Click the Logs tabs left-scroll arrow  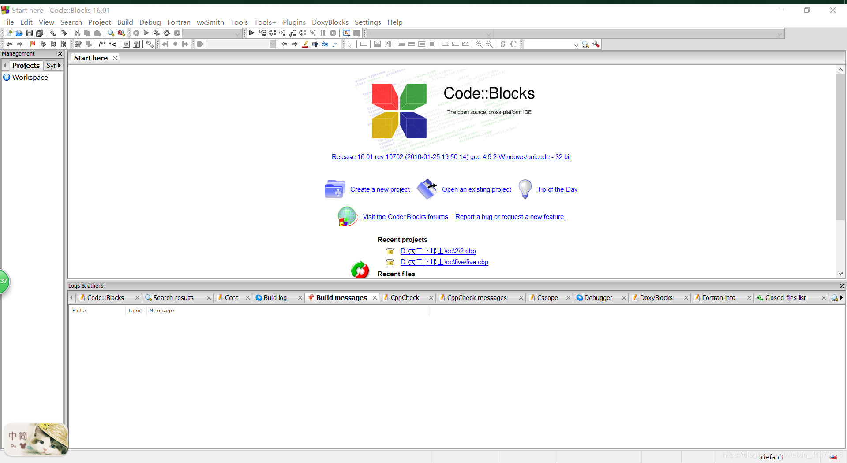pyautogui.click(x=71, y=298)
